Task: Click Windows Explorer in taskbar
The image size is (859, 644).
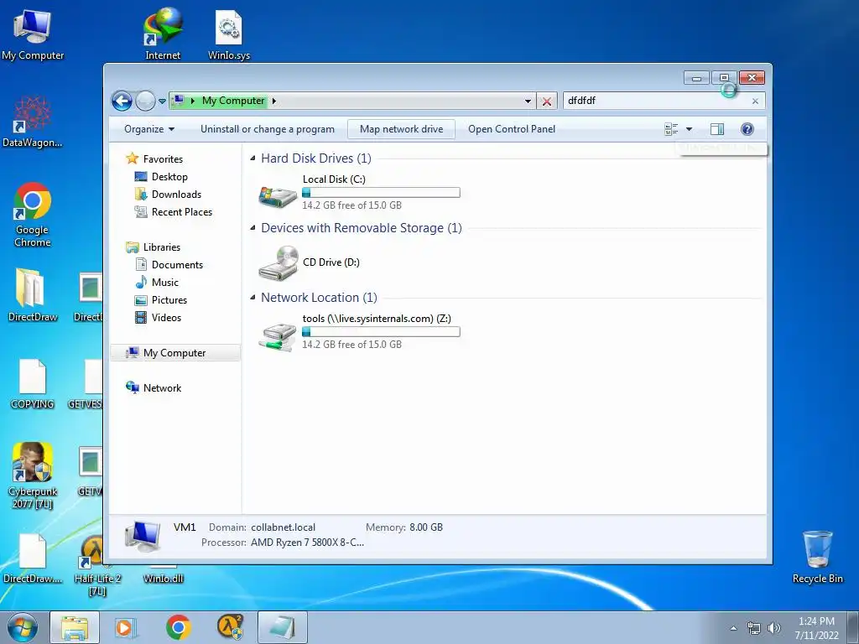Action: [75, 627]
